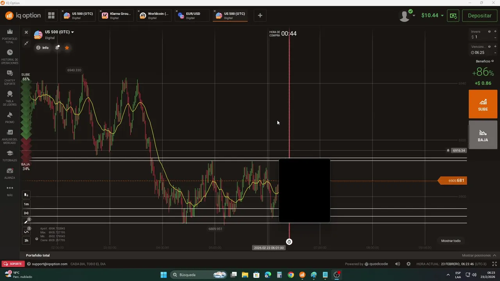Screen dimensions: 500x281
Task: Expand the Portafolio total panel
Action: (x=38, y=255)
